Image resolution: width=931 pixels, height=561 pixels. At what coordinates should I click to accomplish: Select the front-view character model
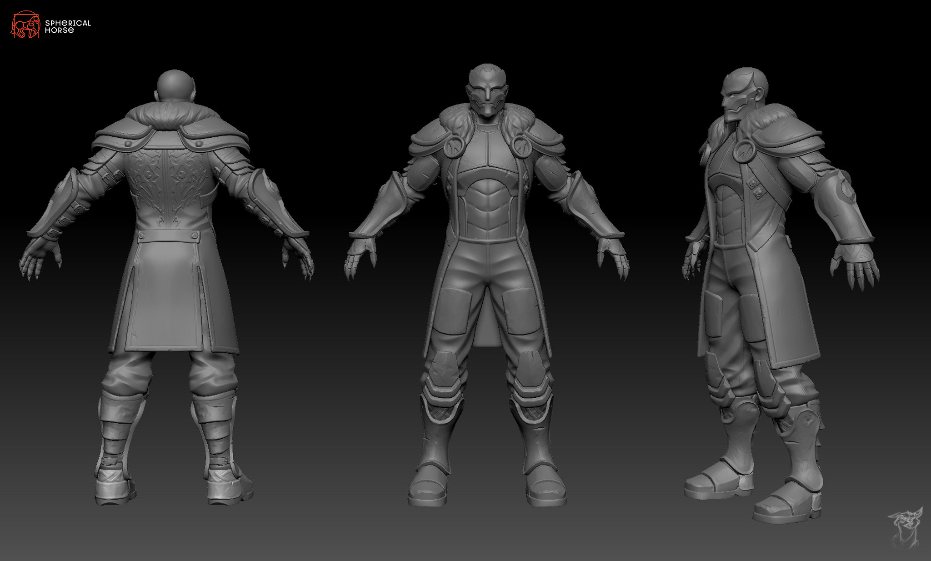click(487, 285)
